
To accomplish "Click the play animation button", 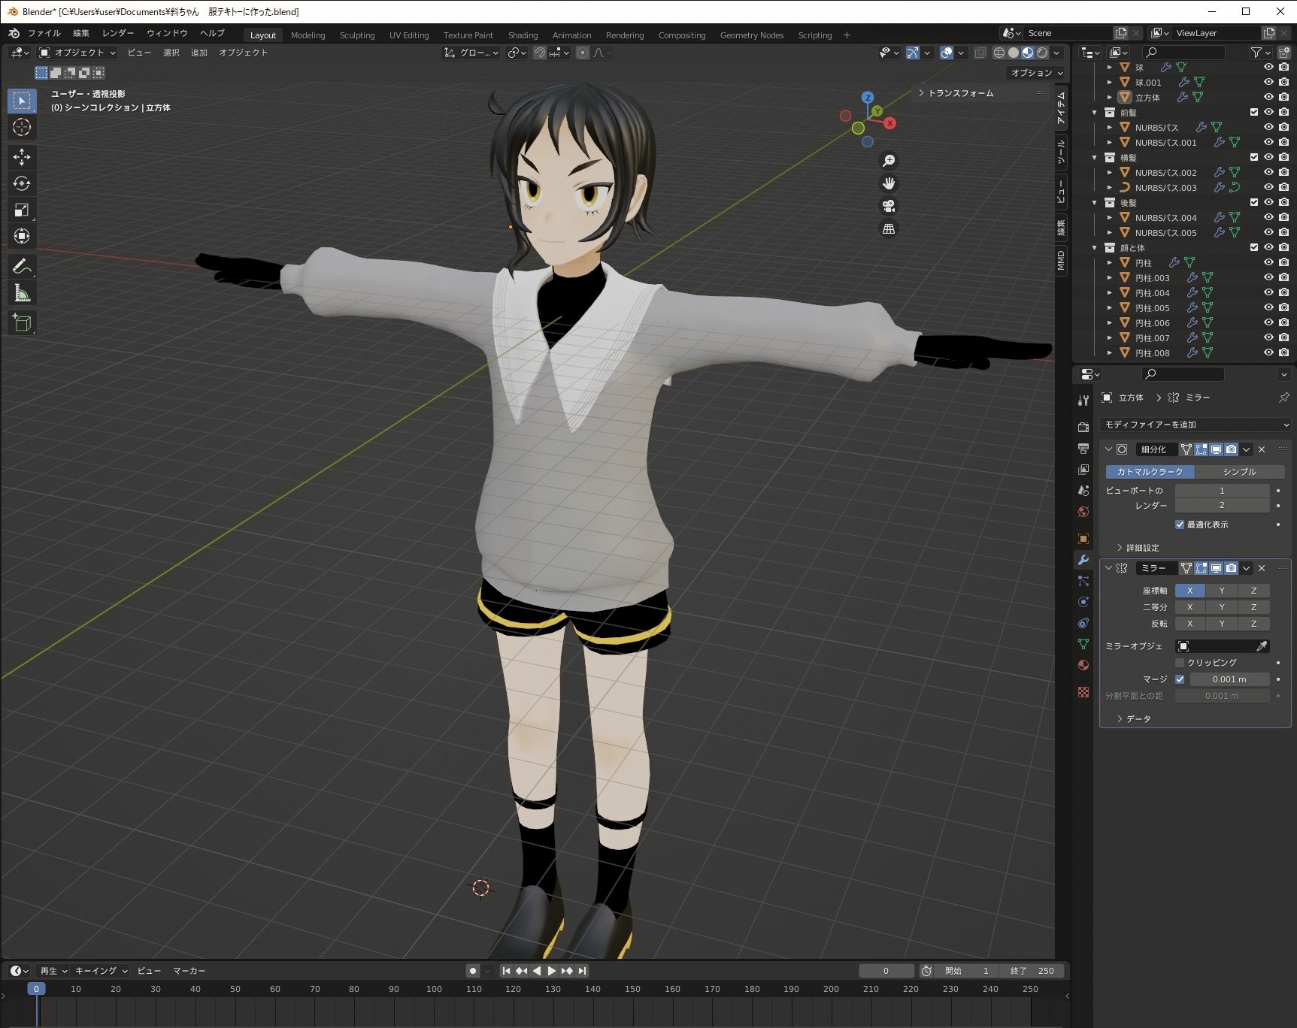I will [x=551, y=971].
